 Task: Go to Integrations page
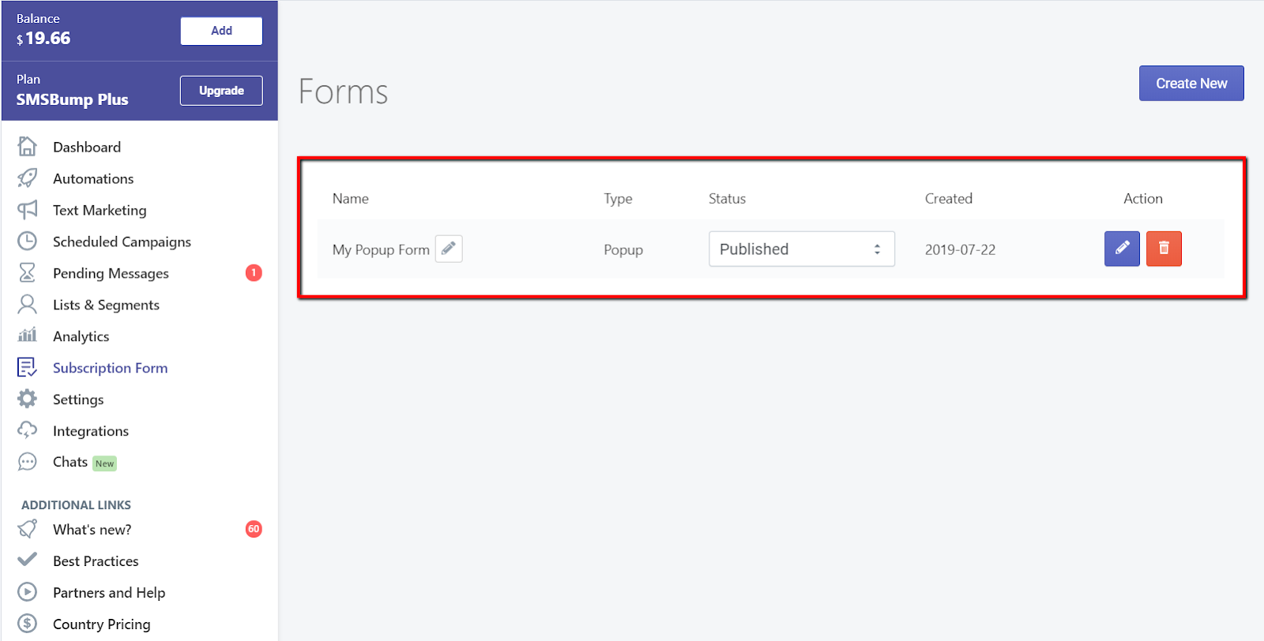(x=91, y=431)
